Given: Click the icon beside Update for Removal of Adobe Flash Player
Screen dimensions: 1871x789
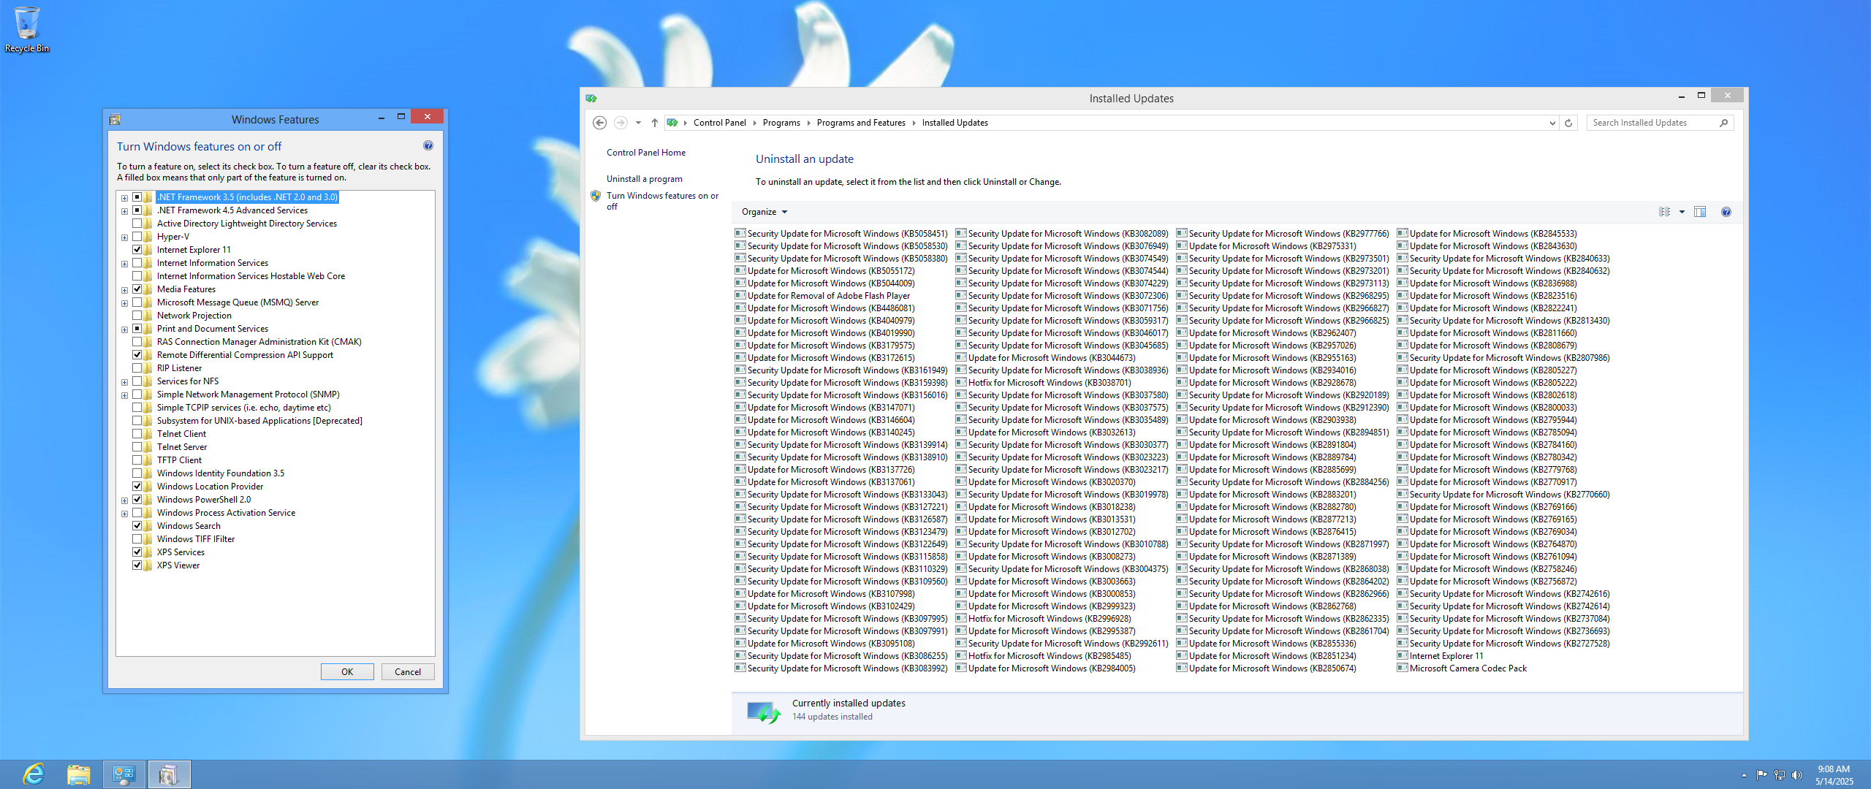Looking at the screenshot, I should click(x=740, y=296).
